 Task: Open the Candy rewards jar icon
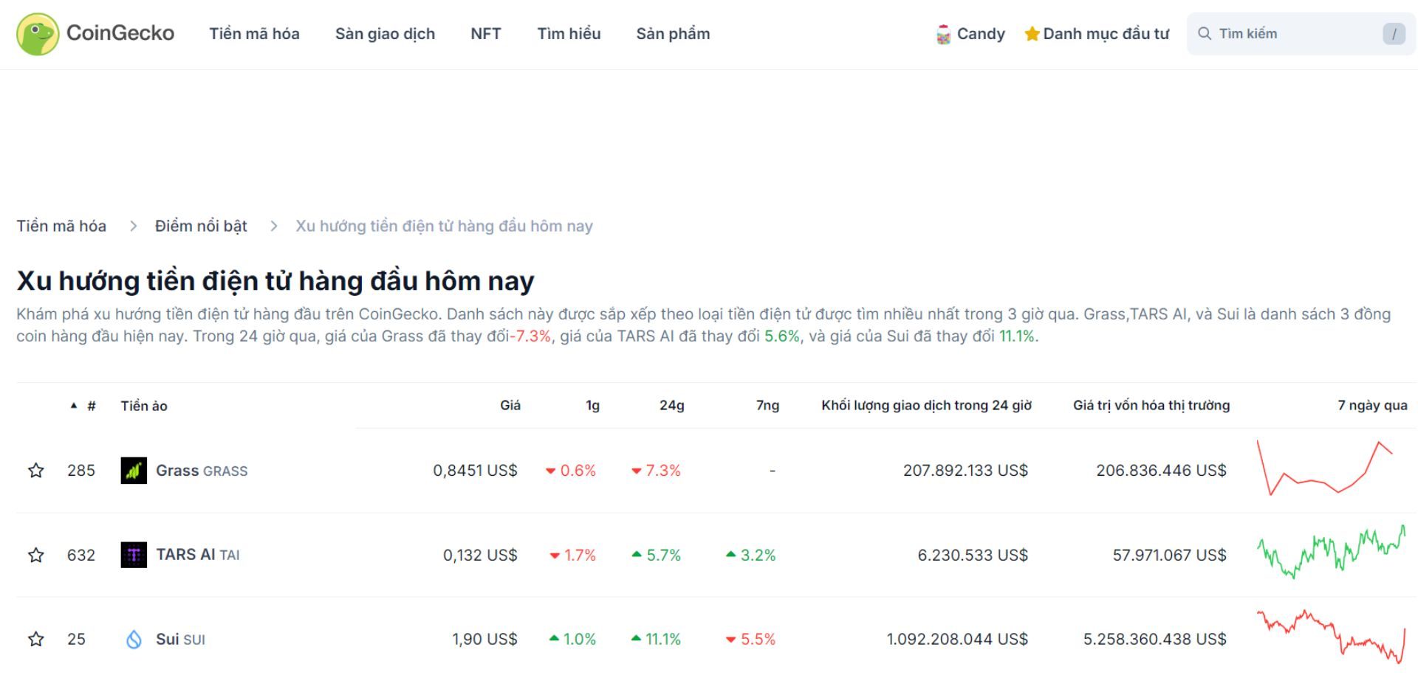pyautogui.click(x=942, y=33)
